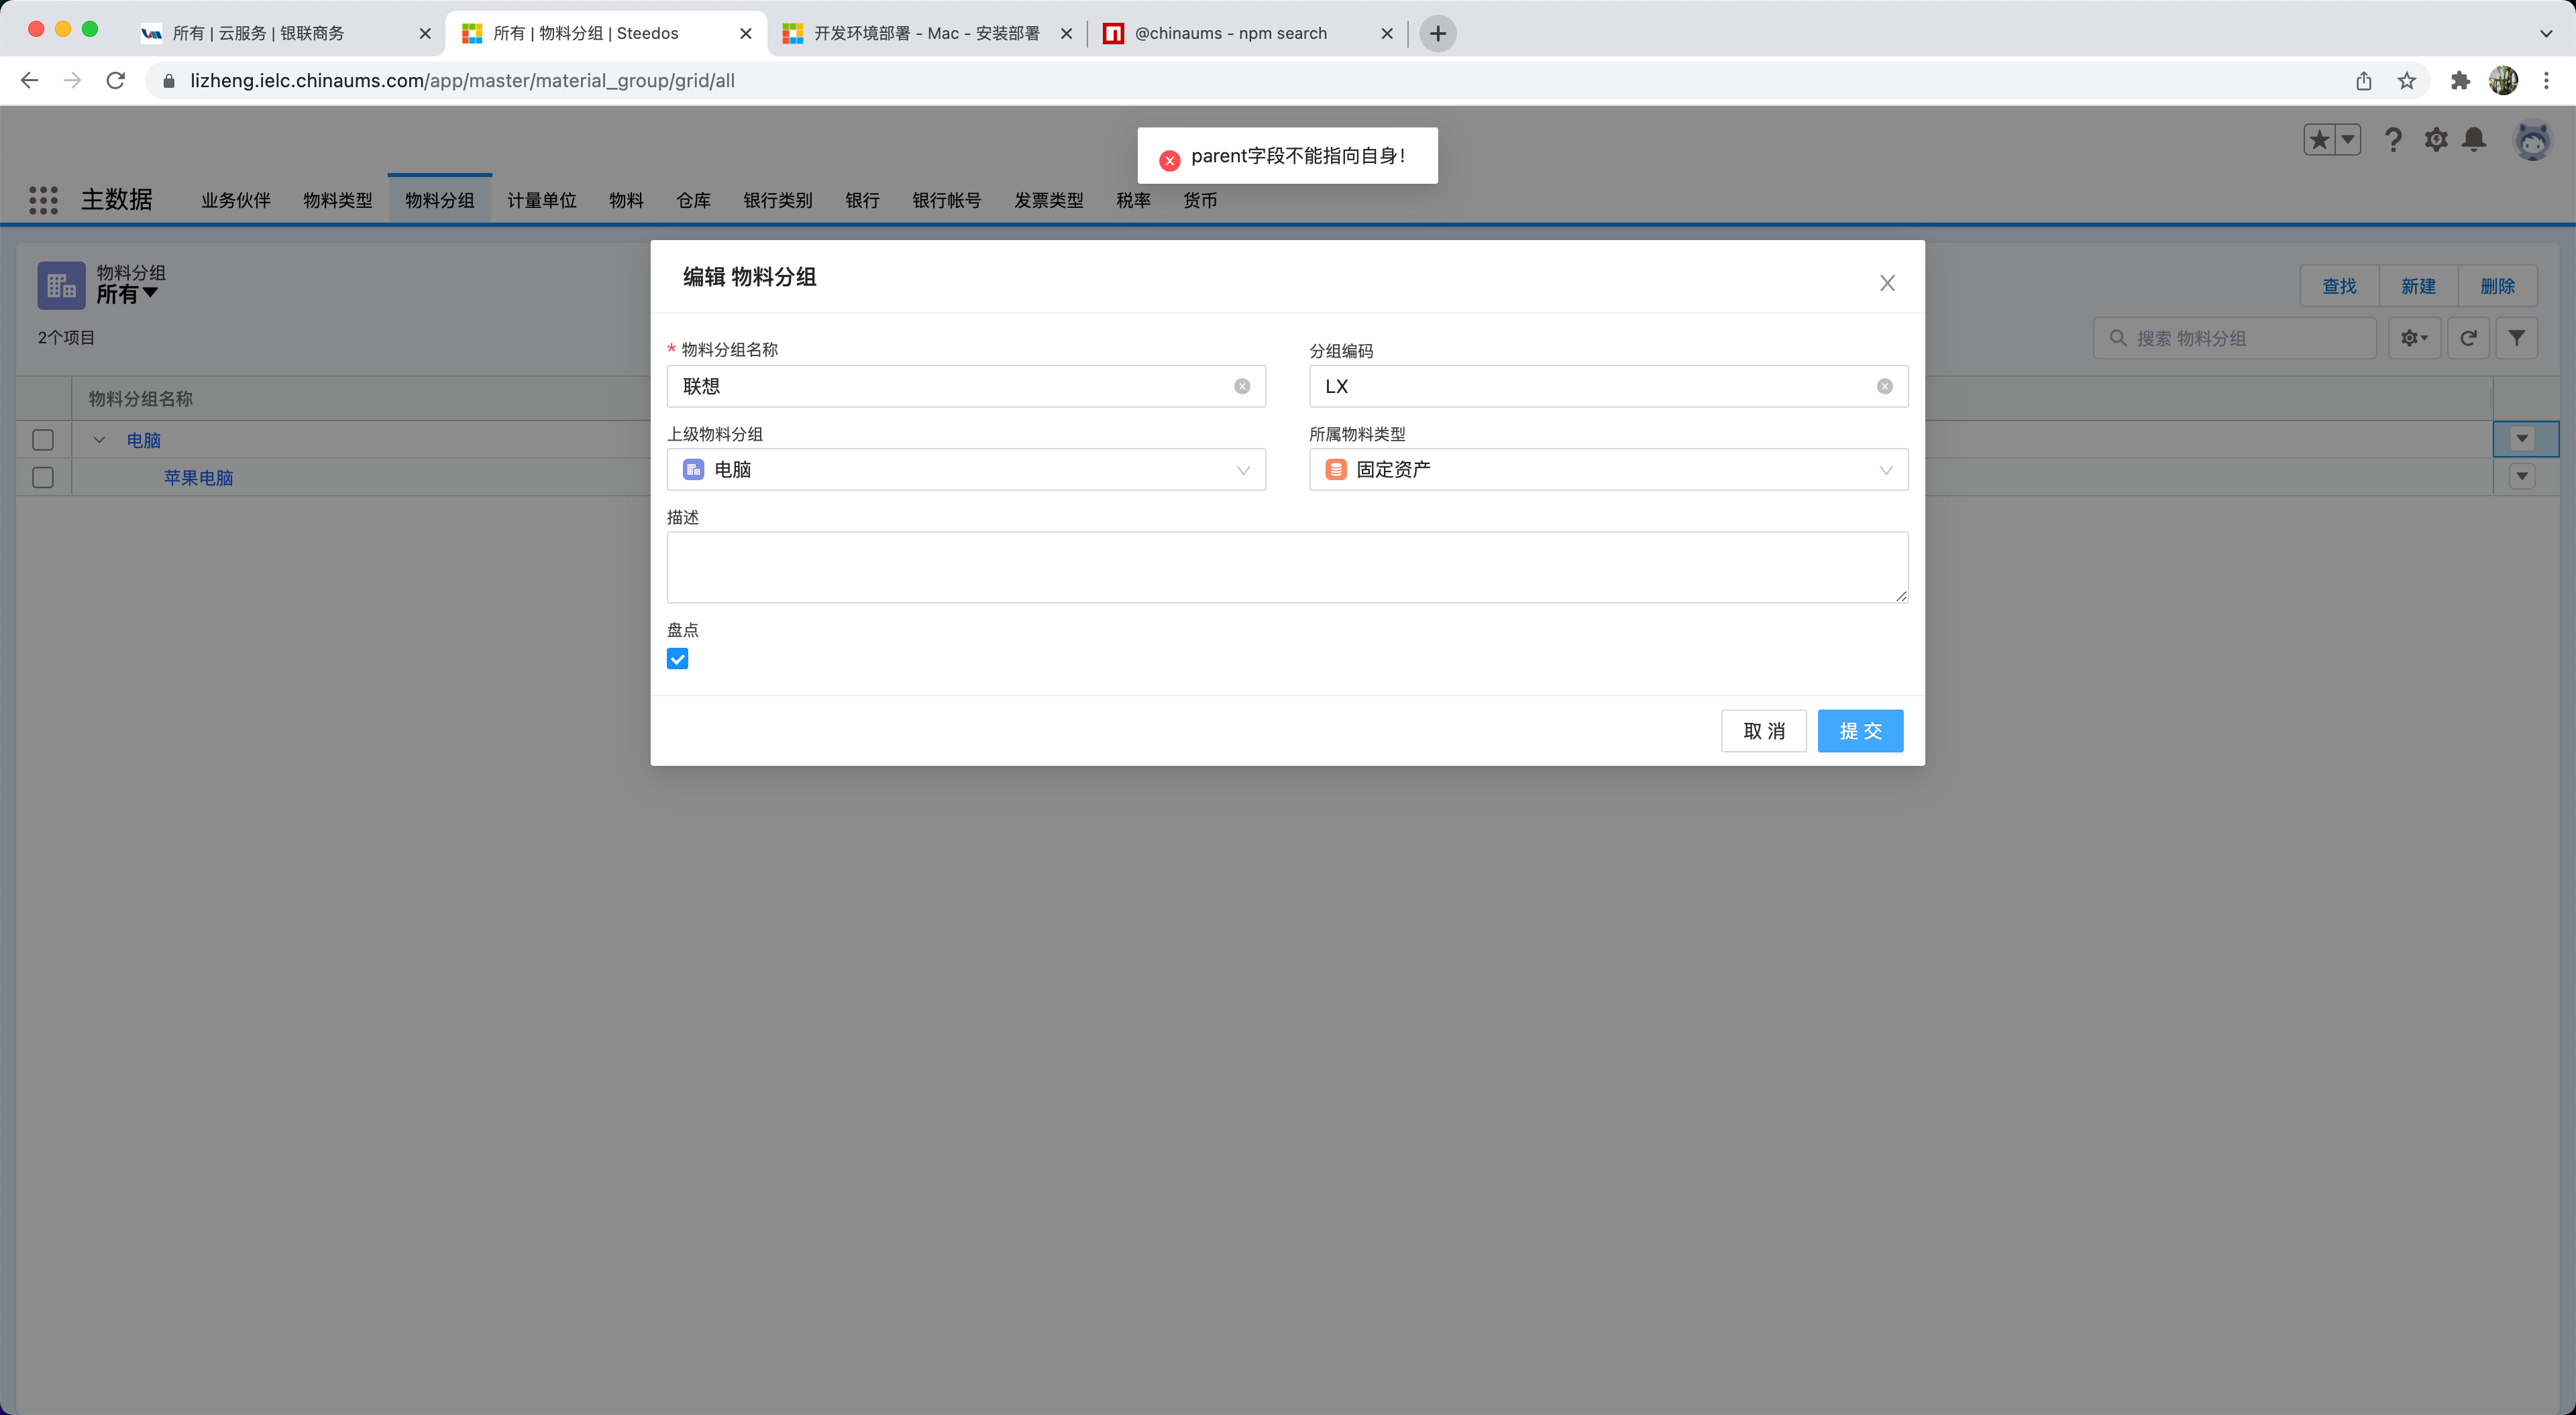Image resolution: width=2576 pixels, height=1415 pixels.
Task: Collapse the 电脑 tree row
Action: [x=99, y=440]
